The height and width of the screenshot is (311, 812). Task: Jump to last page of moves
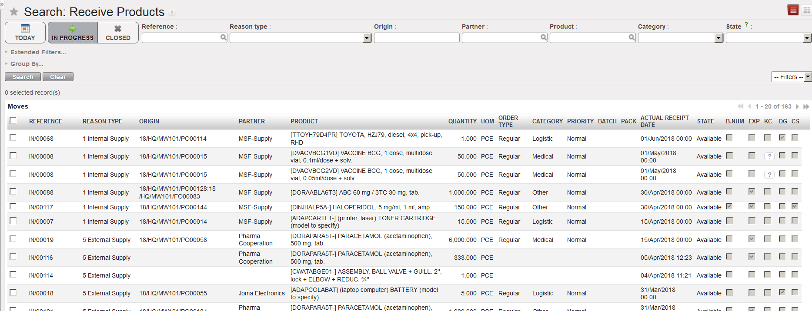(x=806, y=106)
